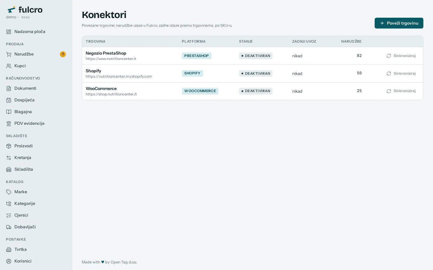Click the WOOCOMMERCE platform tag
Viewport: 433px width, 270px height.
pyautogui.click(x=200, y=91)
